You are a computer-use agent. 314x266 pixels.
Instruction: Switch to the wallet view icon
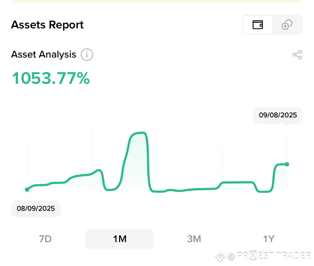257,25
